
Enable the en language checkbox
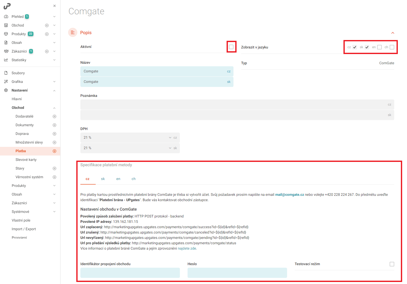click(x=379, y=47)
